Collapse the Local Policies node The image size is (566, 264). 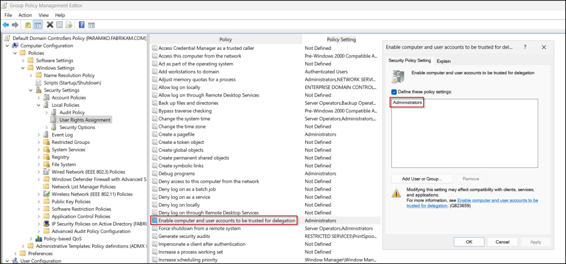[x=39, y=105]
